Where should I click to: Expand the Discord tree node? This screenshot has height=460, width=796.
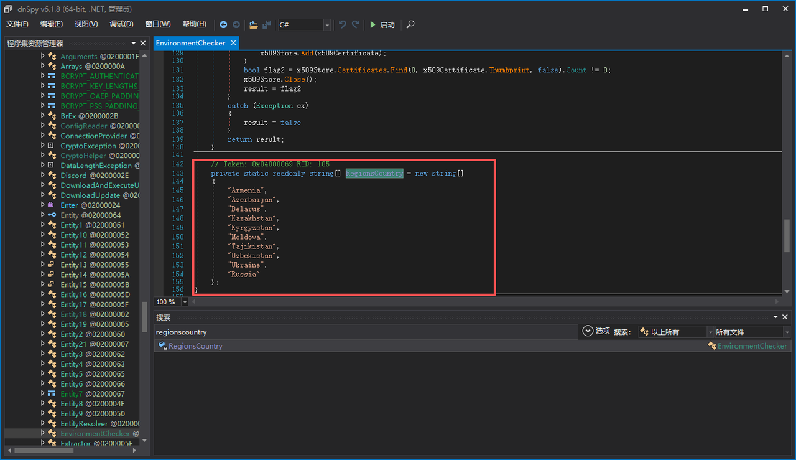pyautogui.click(x=43, y=176)
